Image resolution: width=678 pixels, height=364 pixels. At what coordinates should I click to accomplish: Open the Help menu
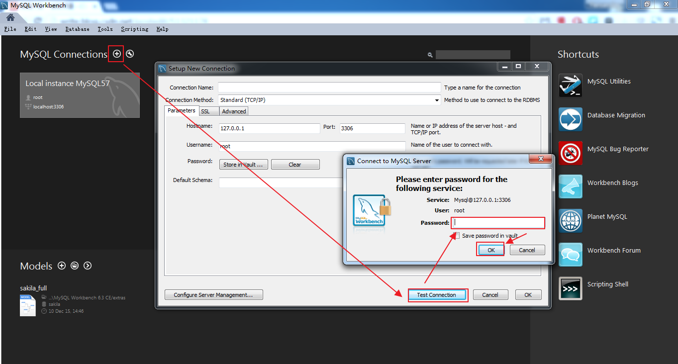tap(162, 29)
